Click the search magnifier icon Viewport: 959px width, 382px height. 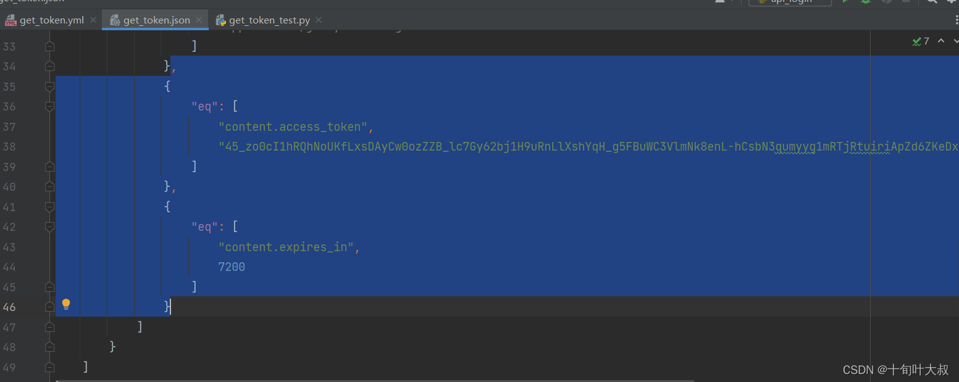click(932, 2)
